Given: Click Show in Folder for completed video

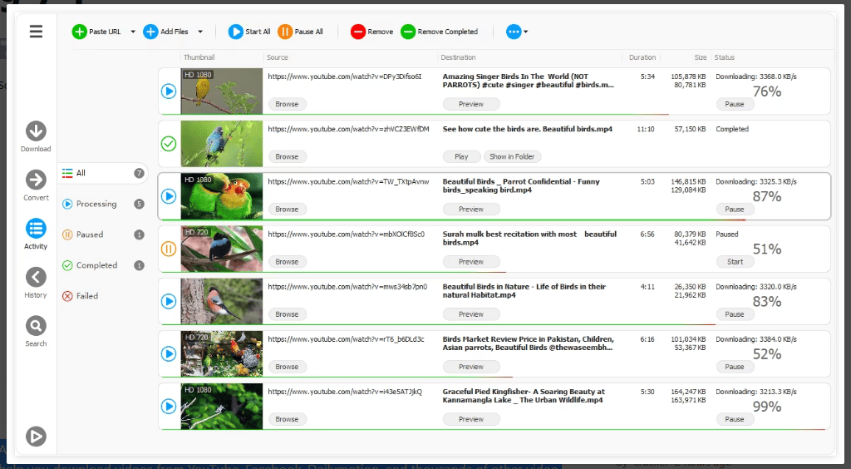Looking at the screenshot, I should (512, 157).
